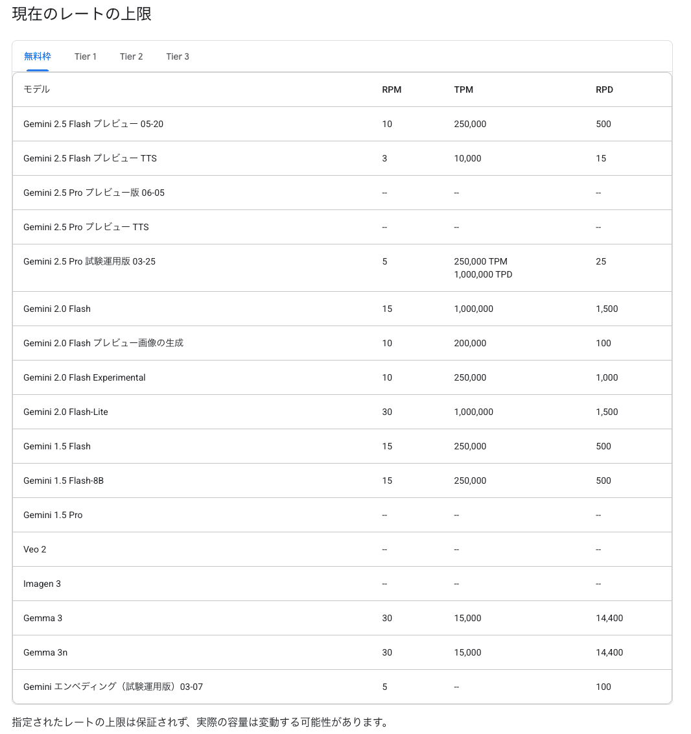Select the Gemini 2.0 Flash Experimental model name
Viewport: 691px width, 734px height.
[x=84, y=377]
